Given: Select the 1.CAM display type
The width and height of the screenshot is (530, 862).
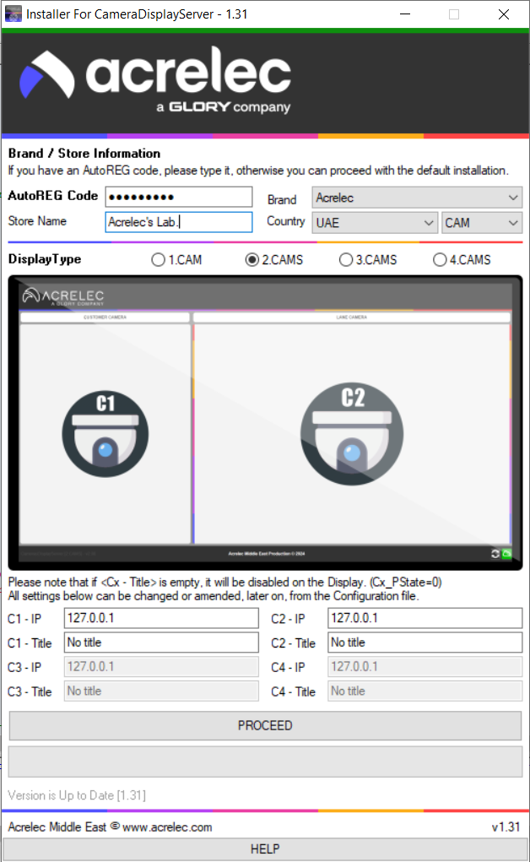Looking at the screenshot, I should 158,260.
